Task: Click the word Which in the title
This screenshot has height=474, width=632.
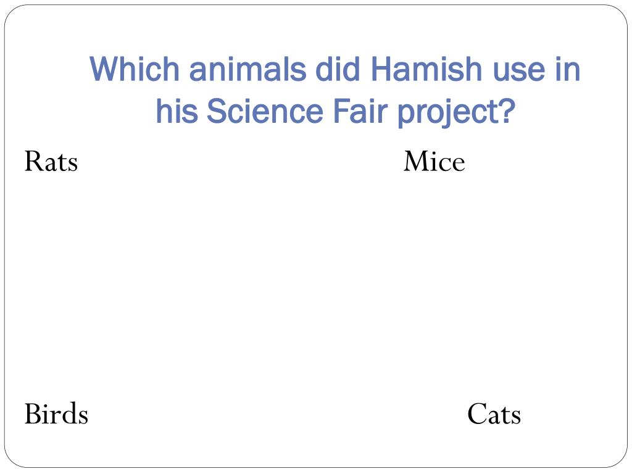Action: (x=134, y=69)
